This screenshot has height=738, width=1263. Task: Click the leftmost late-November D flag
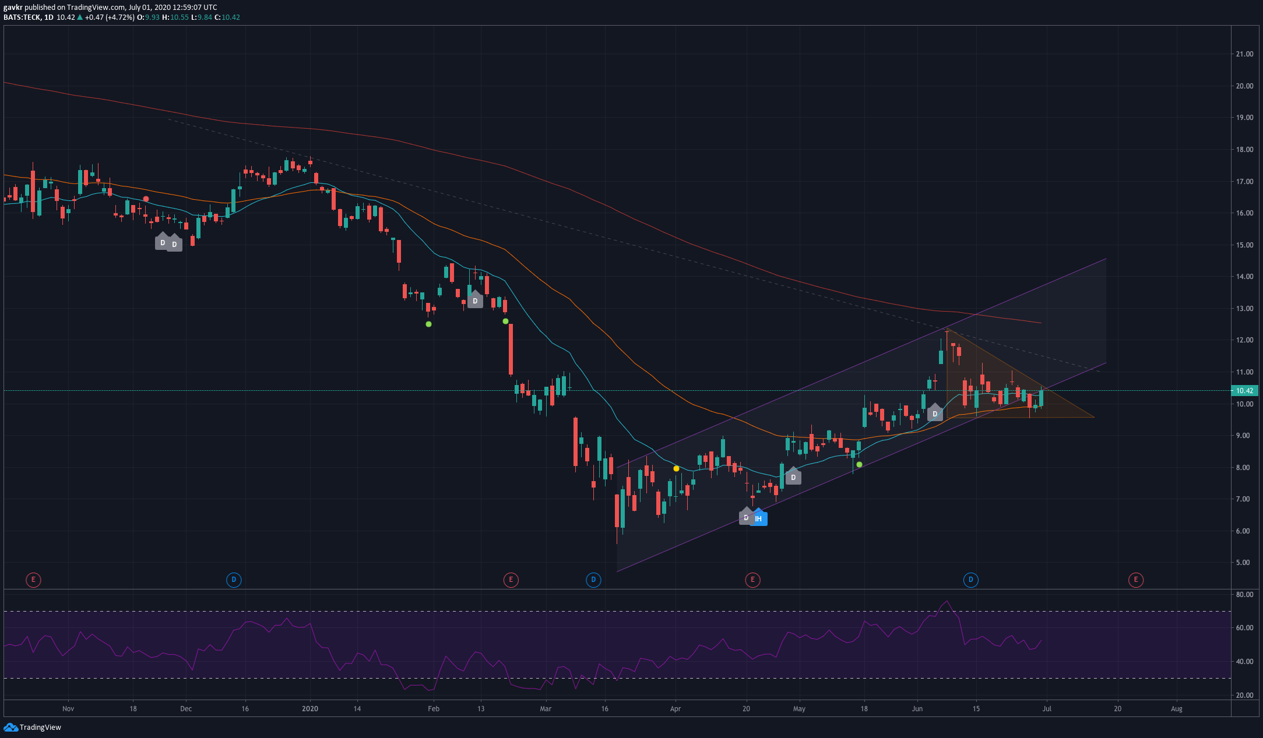(x=163, y=242)
